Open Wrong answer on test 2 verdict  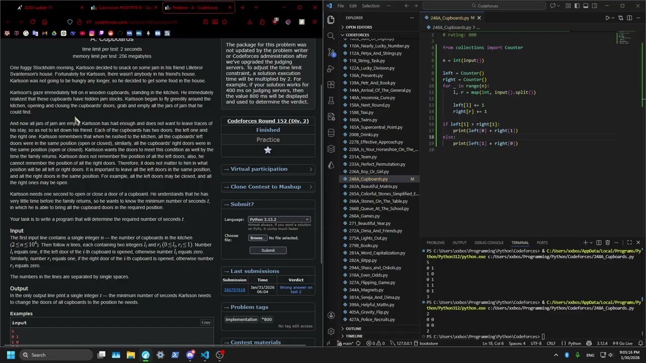coord(296,290)
